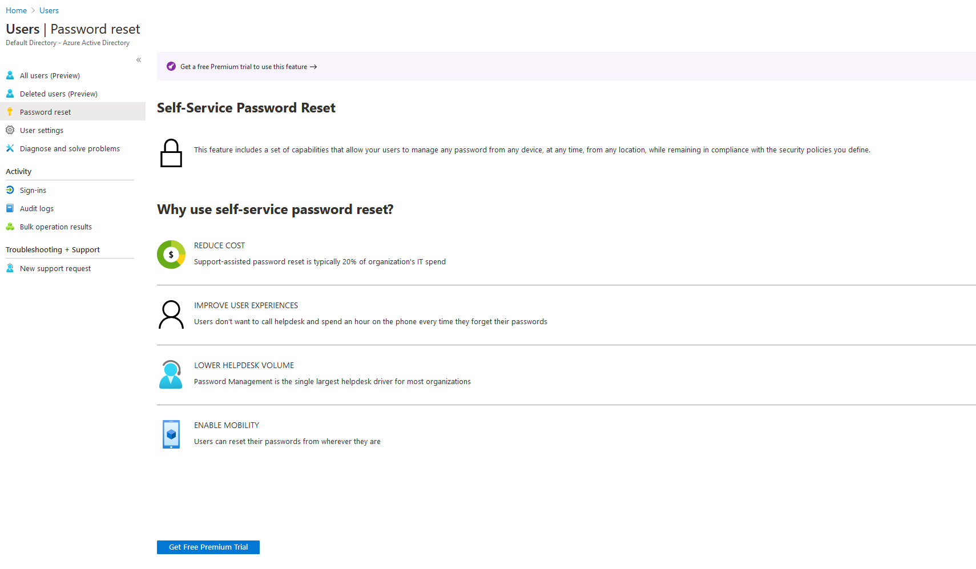Collapse the left sidebar with the chevron
The image size is (976, 569).
pyautogui.click(x=139, y=59)
